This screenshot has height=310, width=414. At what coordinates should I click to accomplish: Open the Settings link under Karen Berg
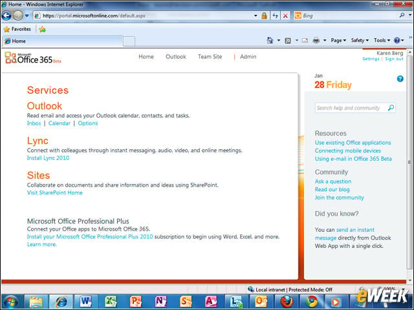(371, 59)
